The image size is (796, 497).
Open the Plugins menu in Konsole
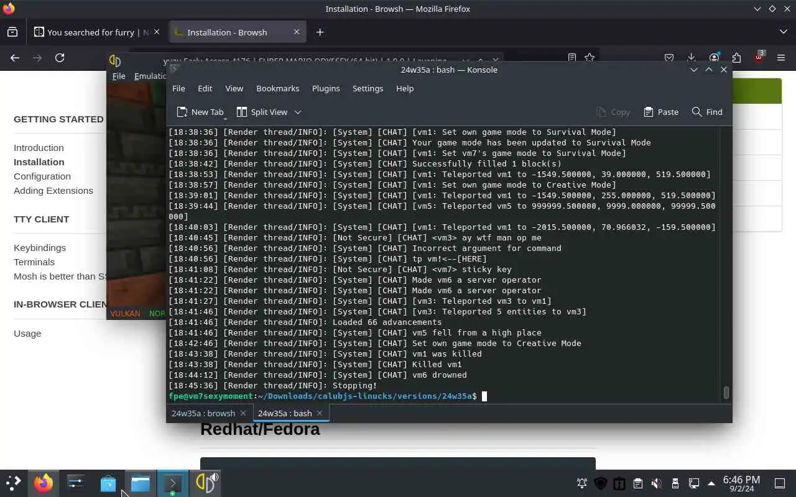pyautogui.click(x=326, y=88)
